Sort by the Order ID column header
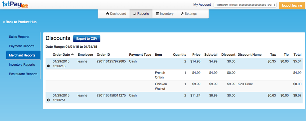Viewport: 306px width, 121px height. pos(103,55)
